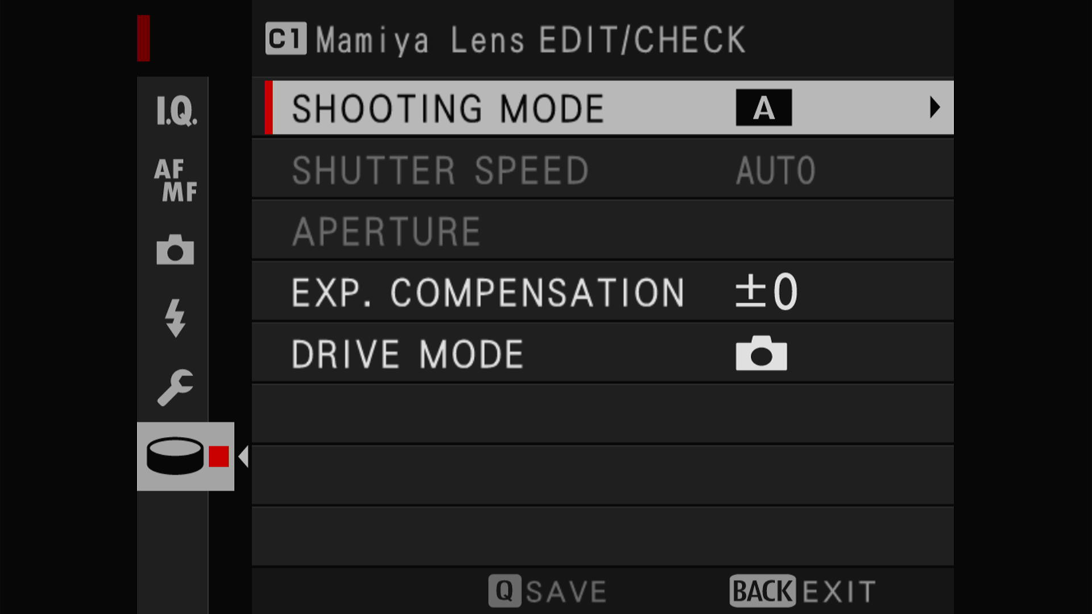The height and width of the screenshot is (614, 1092).
Task: Adjust the ±0 exposure compensation value
Action: pyautogui.click(x=767, y=292)
